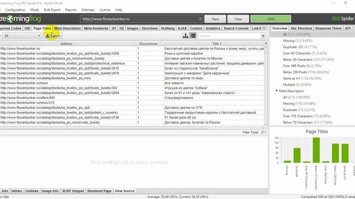The width and height of the screenshot is (355, 199).
Task: Switch to the H2 tab
Action: 121,28
